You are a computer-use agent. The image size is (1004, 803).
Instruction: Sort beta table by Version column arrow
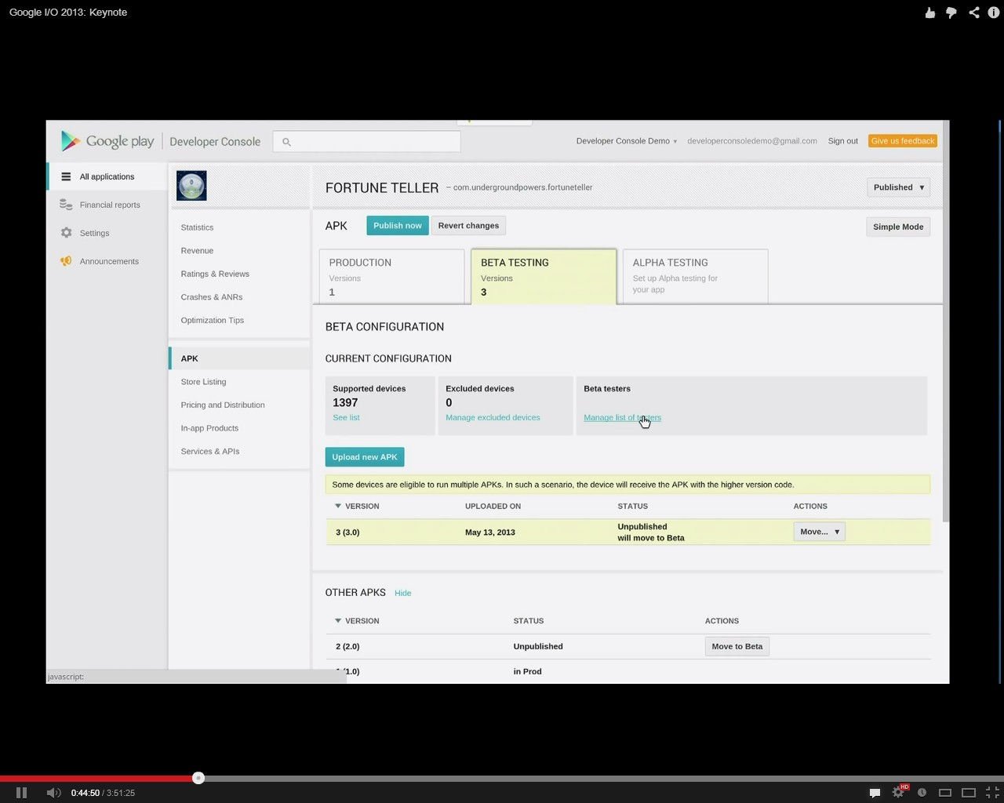point(338,506)
